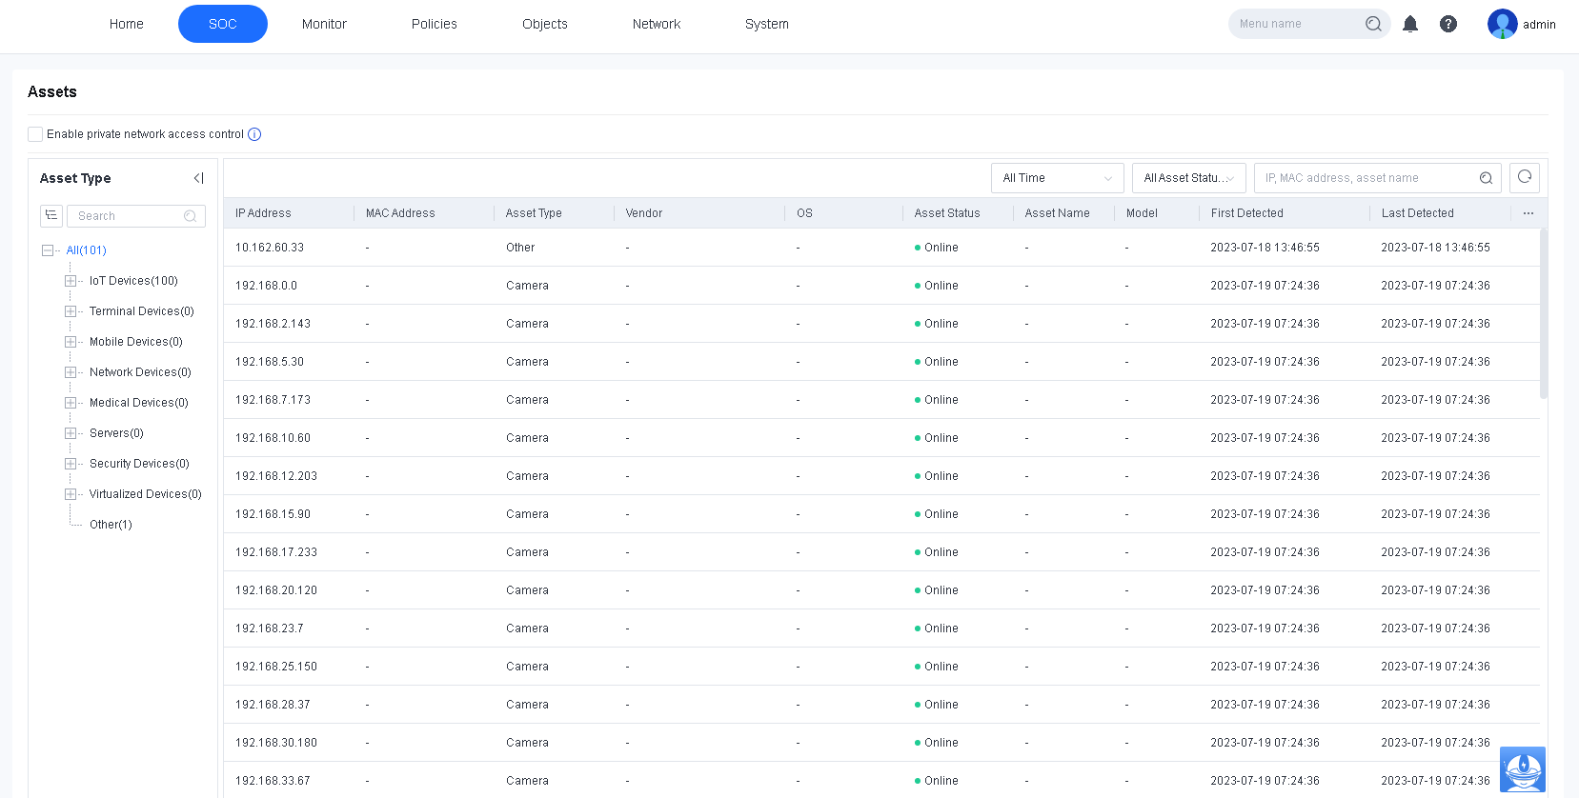Click the private network access info icon
Image resolution: width=1579 pixels, height=798 pixels.
point(254,134)
